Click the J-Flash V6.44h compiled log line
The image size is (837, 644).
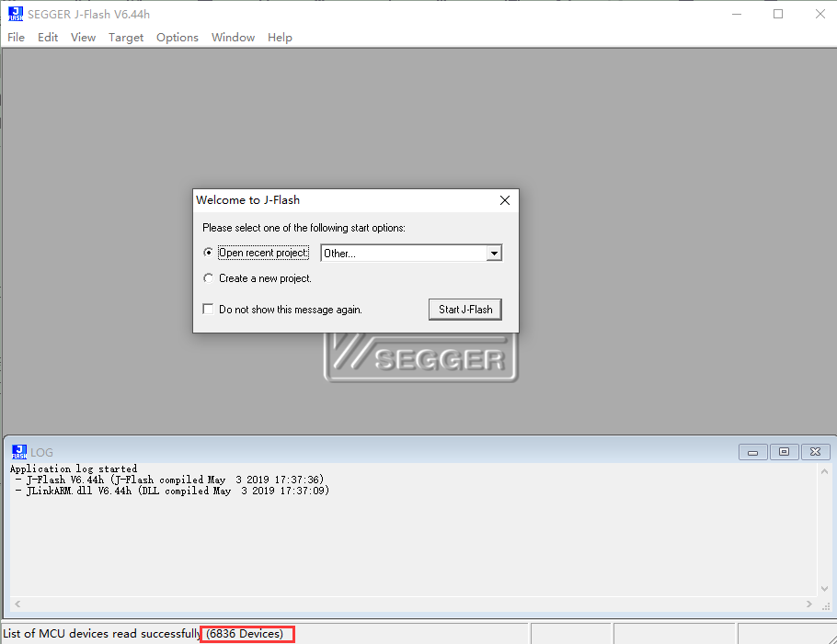170,480
